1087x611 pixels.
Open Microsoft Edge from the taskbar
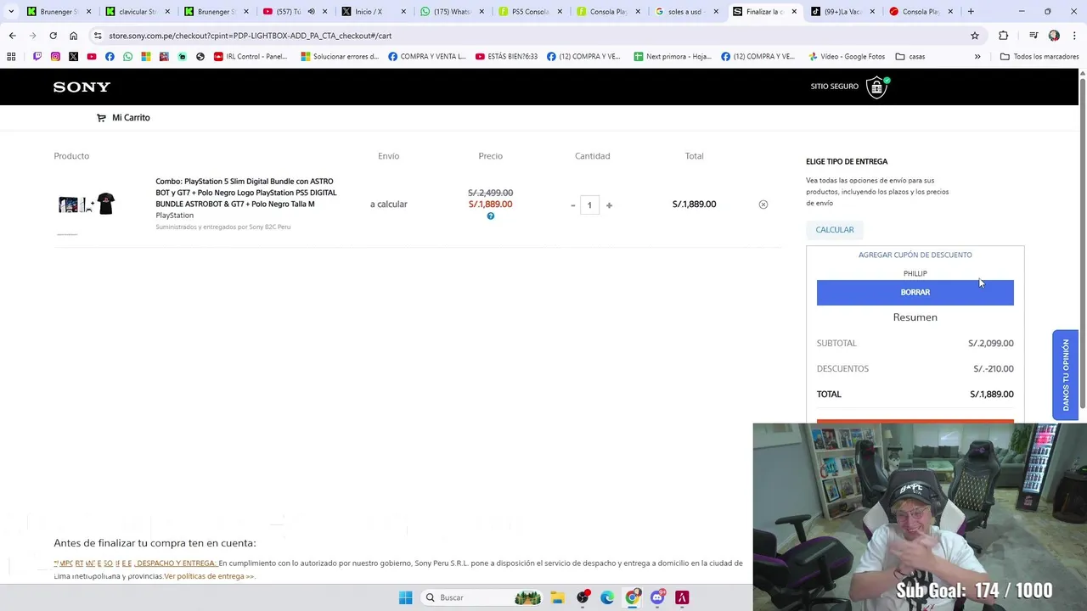tap(607, 597)
